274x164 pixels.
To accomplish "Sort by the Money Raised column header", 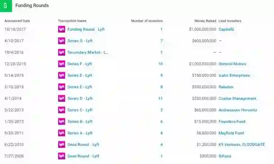I will (x=205, y=21).
